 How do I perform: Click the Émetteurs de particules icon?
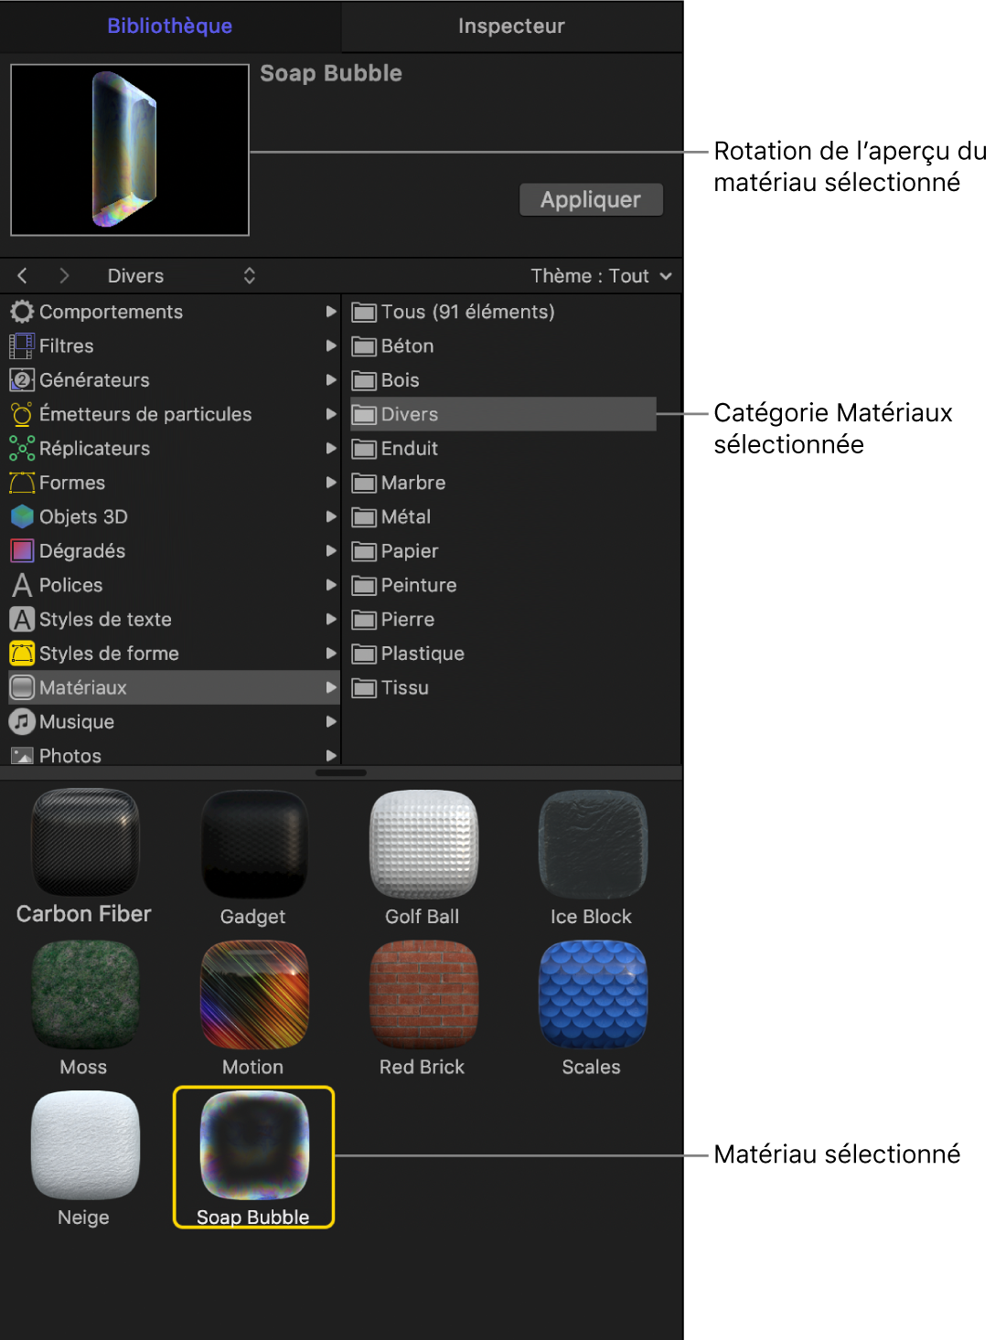pyautogui.click(x=22, y=414)
